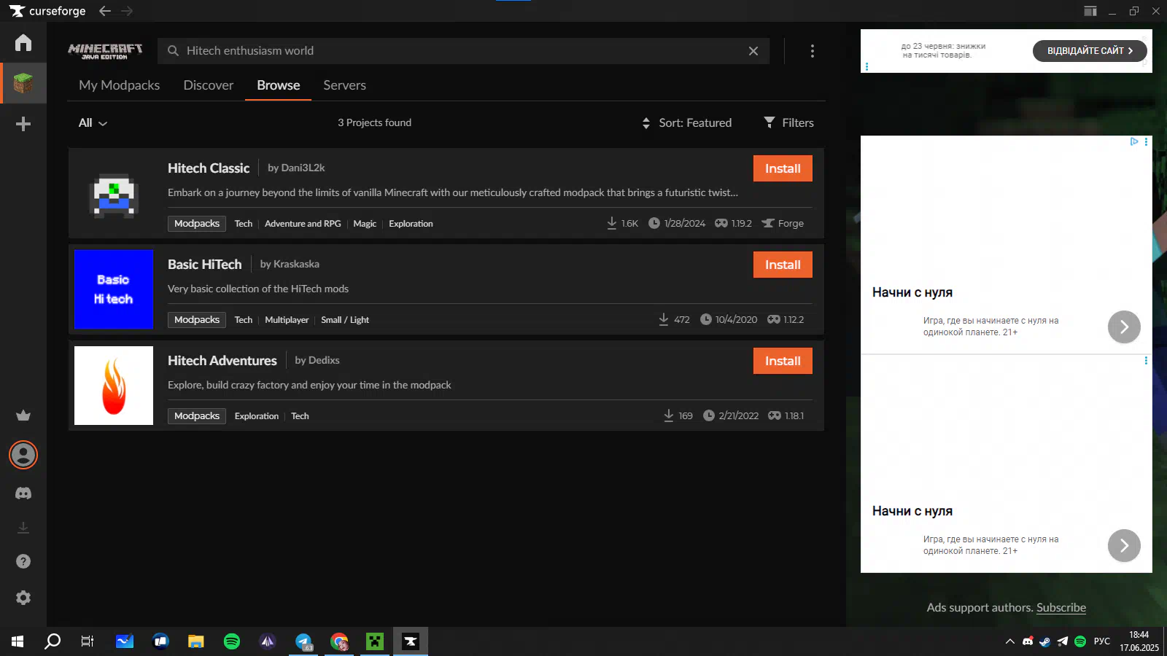Install the Hitech Adventures modpack

(783, 361)
